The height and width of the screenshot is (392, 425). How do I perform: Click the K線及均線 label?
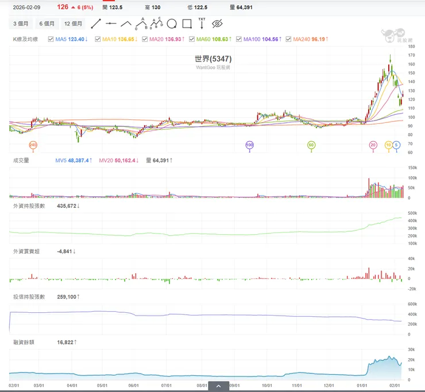click(x=25, y=39)
